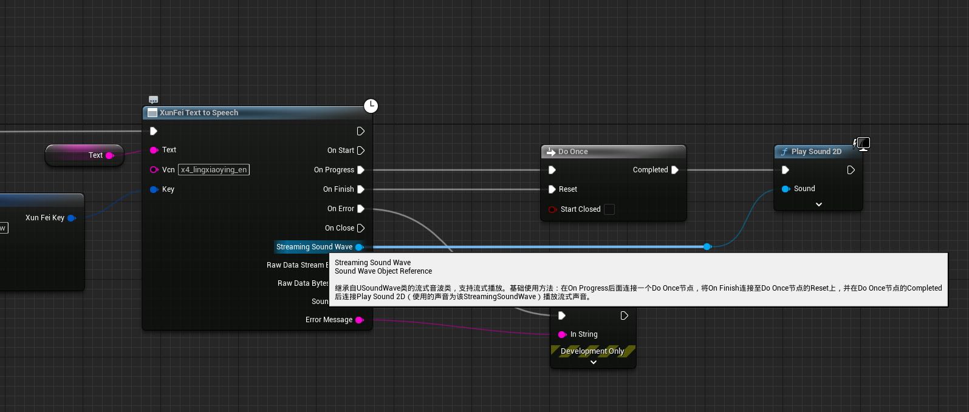Image resolution: width=969 pixels, height=412 pixels.
Task: Expand the Development Only node chevron
Action: (x=594, y=362)
